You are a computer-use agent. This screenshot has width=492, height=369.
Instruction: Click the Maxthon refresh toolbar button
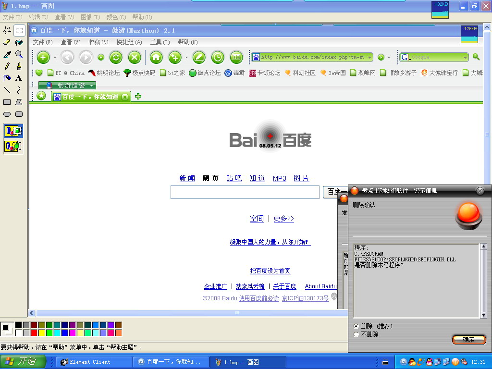coord(116,58)
